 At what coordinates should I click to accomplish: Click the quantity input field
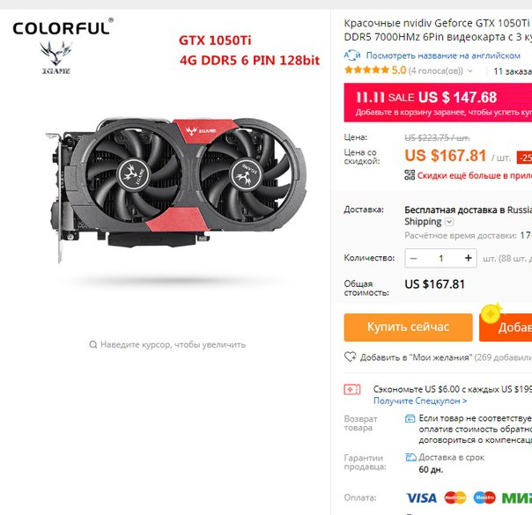pyautogui.click(x=440, y=258)
